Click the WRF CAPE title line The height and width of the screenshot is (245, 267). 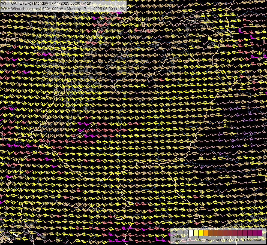[47, 3]
